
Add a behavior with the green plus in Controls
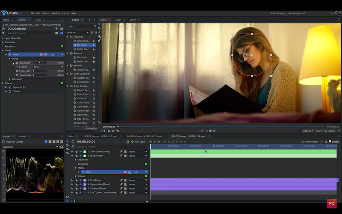coord(62,46)
